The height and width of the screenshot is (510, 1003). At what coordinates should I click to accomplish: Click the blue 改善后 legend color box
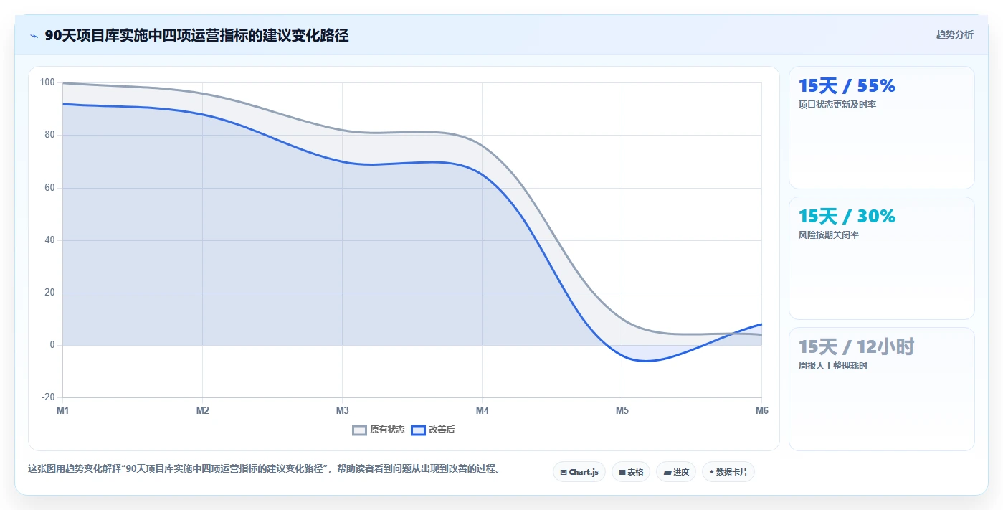[419, 430]
